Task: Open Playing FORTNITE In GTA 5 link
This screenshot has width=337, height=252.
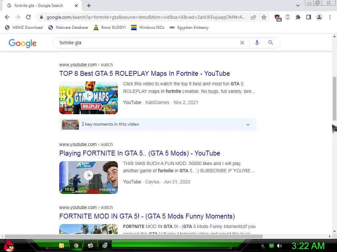Action: point(140,153)
